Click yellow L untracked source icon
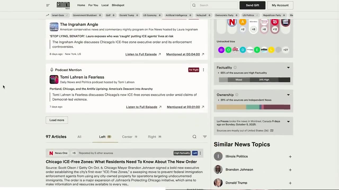 click(271, 50)
